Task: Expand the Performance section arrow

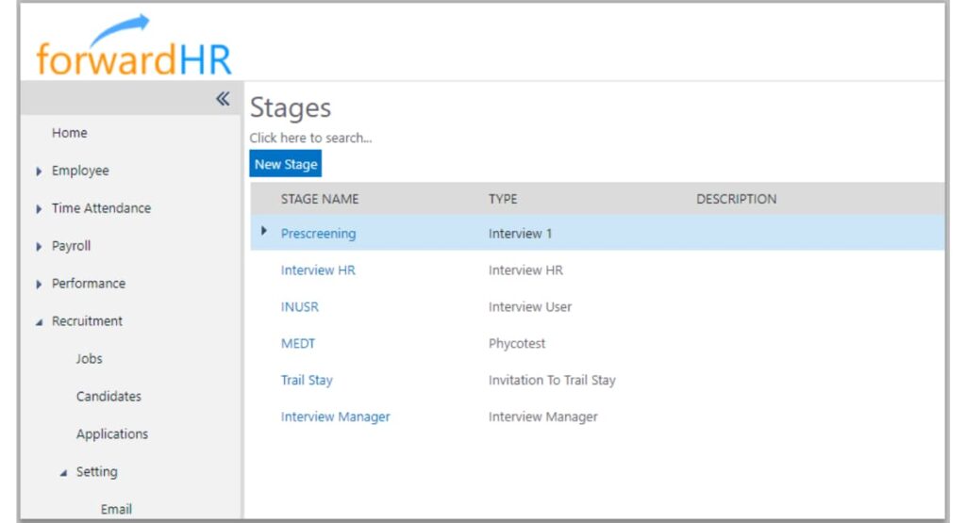Action: click(39, 285)
